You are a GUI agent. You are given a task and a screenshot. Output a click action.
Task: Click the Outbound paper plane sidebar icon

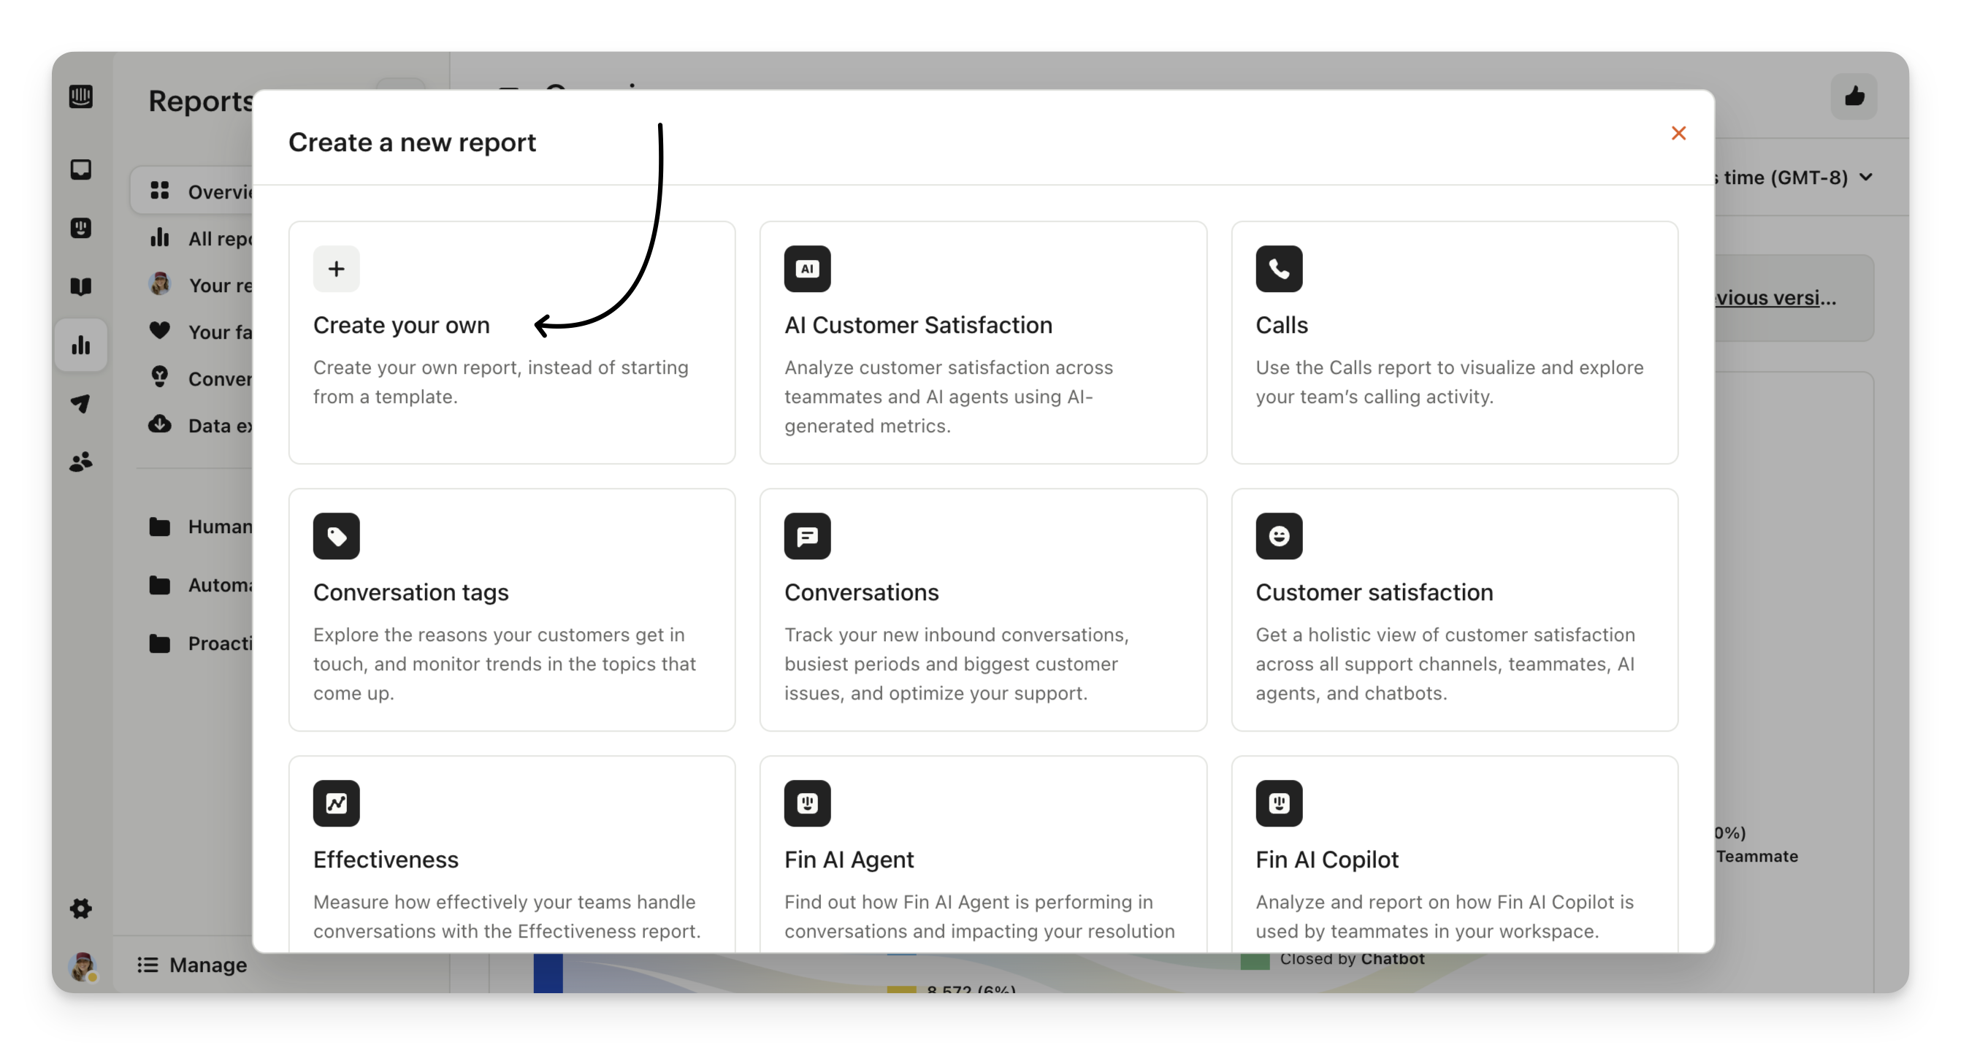(x=80, y=403)
